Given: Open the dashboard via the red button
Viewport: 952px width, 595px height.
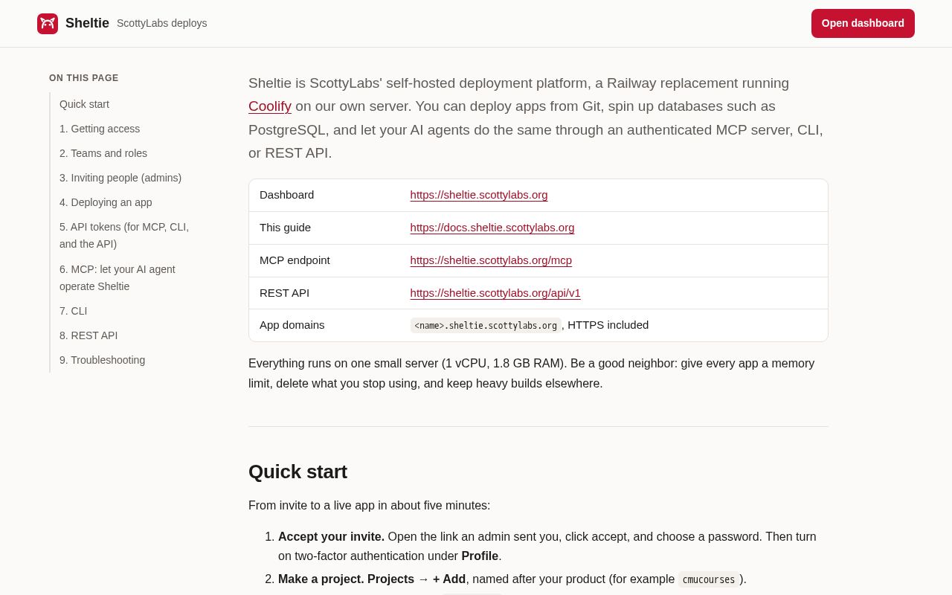Looking at the screenshot, I should tap(863, 23).
